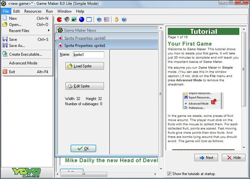Go to Next tutorial page
Screen dimensions: 250x179
click(206, 157)
